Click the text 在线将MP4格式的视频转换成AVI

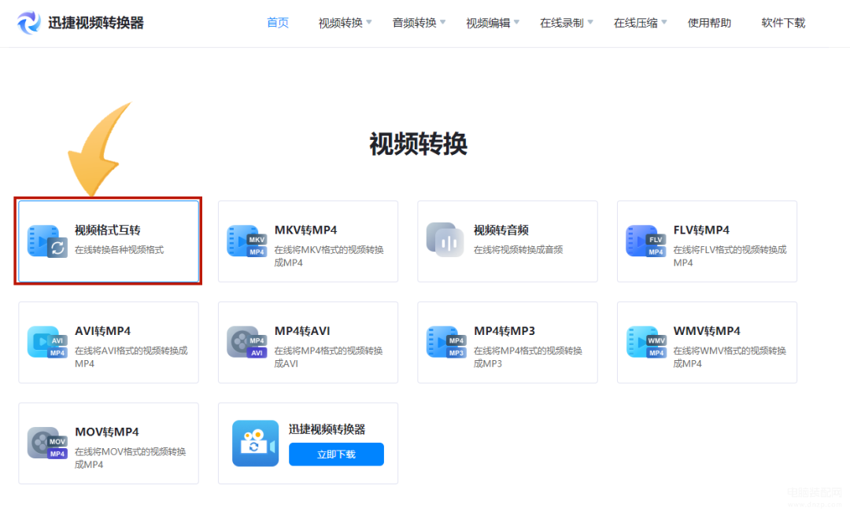coord(328,357)
